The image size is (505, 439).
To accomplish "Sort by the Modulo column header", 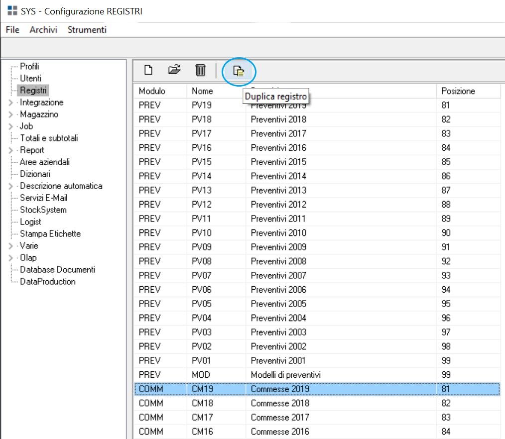I will (160, 91).
